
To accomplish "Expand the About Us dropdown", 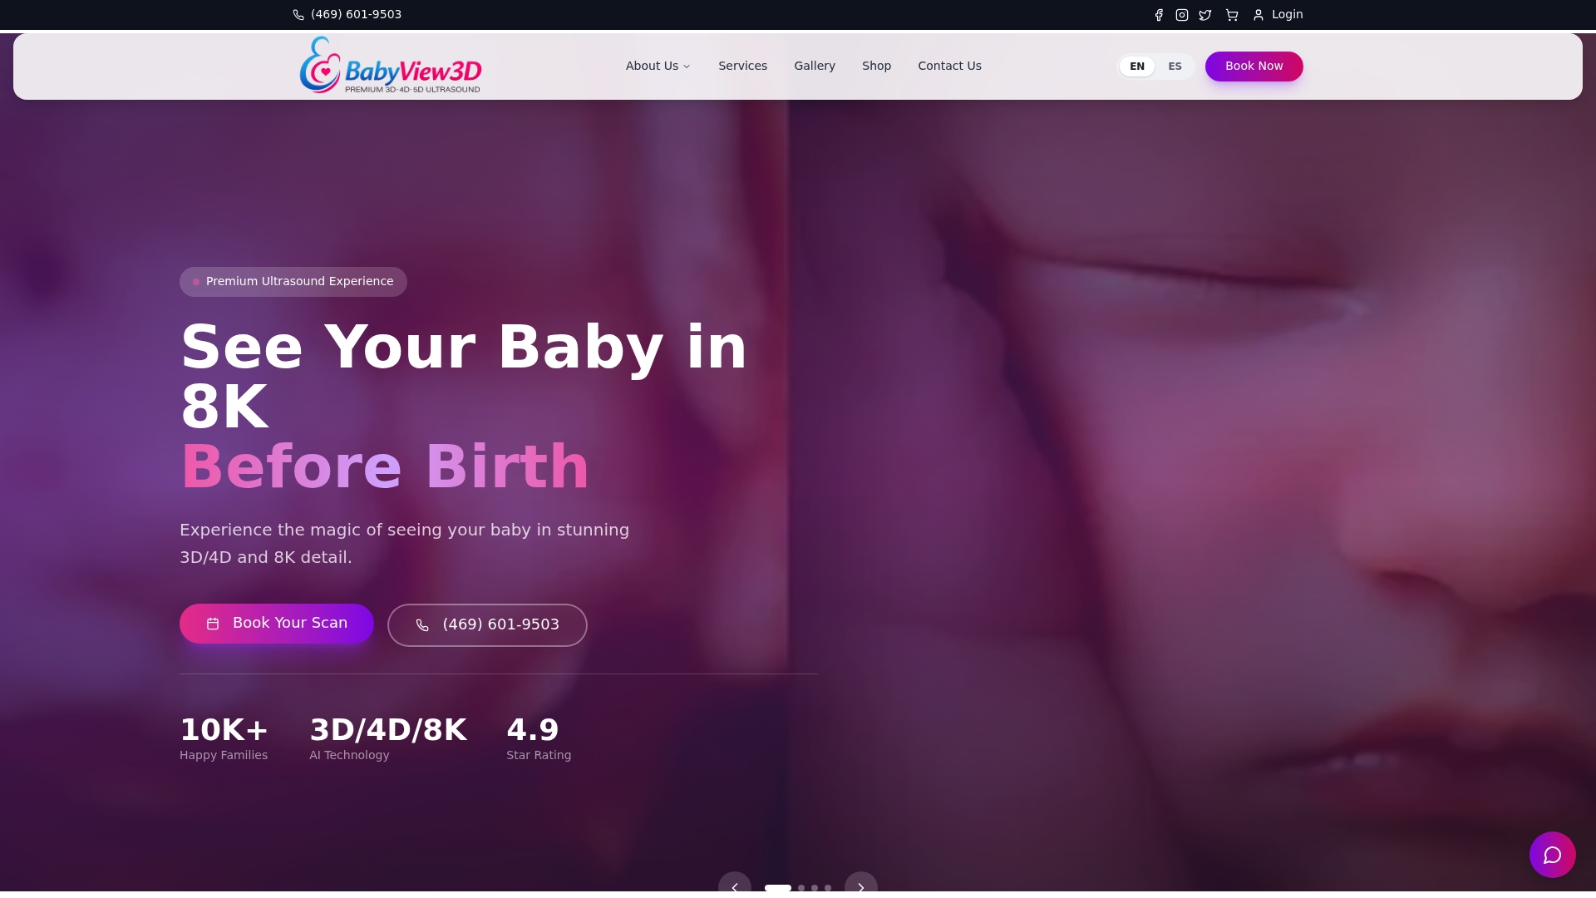I will pos(658,66).
